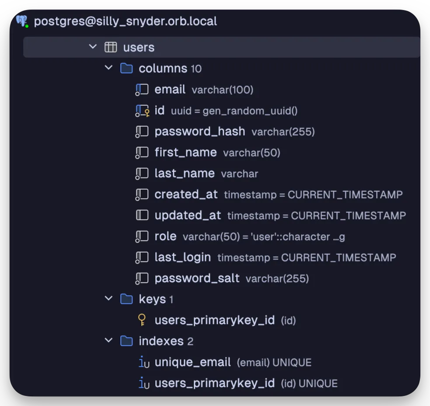Select the last_login timestamp column

click(x=275, y=257)
